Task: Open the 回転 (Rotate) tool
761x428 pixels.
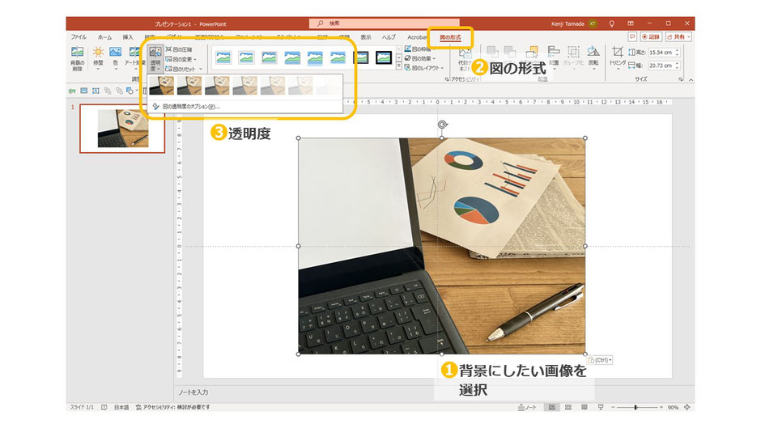Action: [x=593, y=58]
